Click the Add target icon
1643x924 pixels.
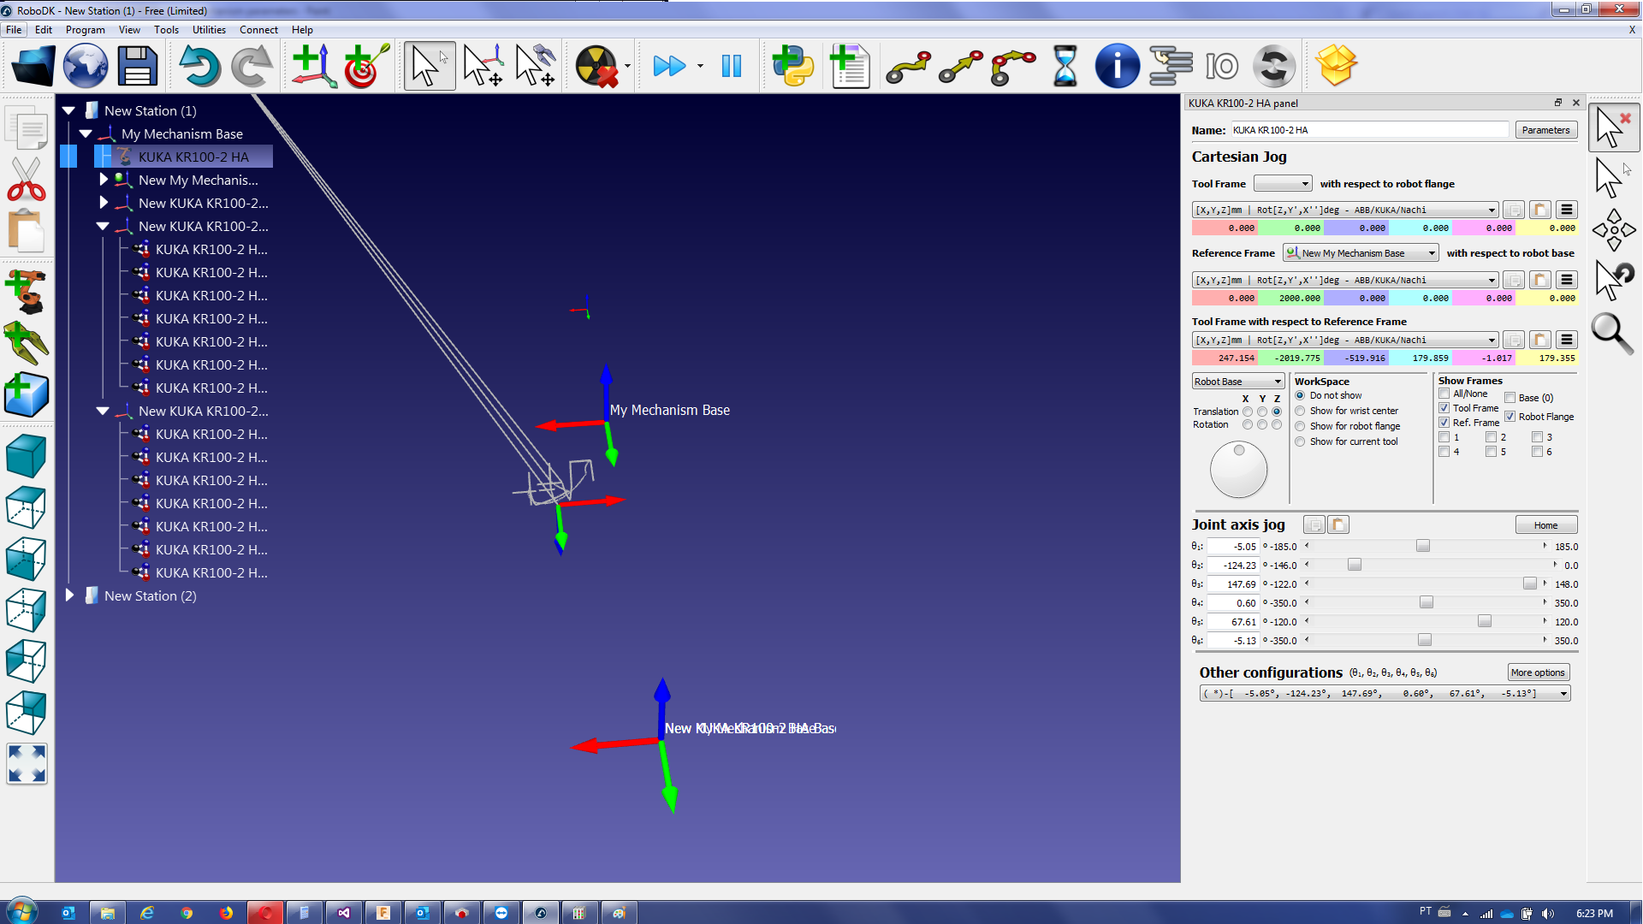click(x=365, y=66)
